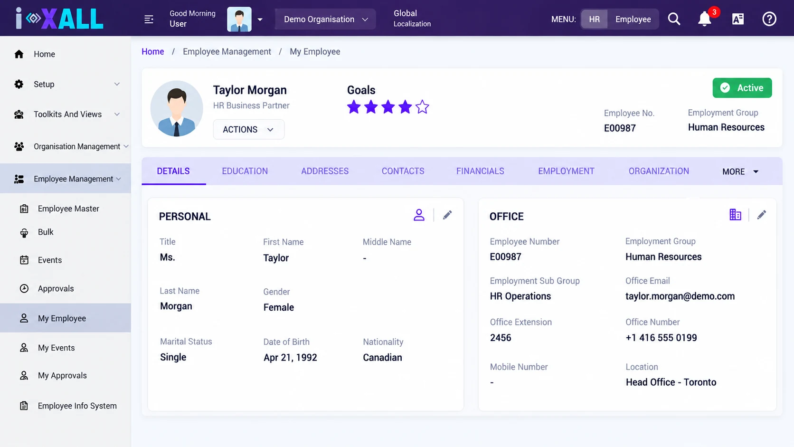Click the Employee Master sidebar icon
Screen dimensions: 794x447
click(x=24, y=209)
